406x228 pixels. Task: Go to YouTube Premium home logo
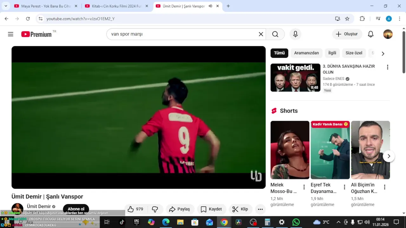[x=36, y=34]
